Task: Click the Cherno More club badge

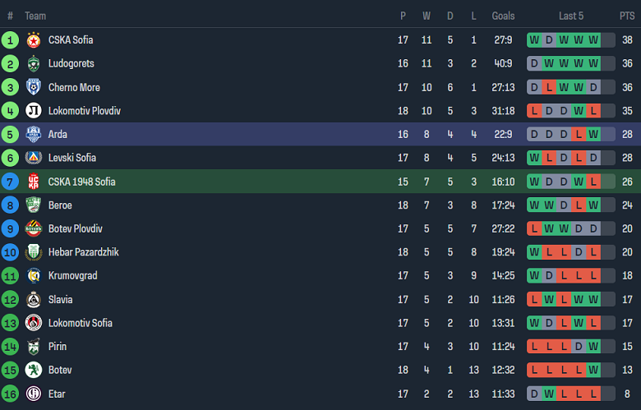Action: click(34, 87)
